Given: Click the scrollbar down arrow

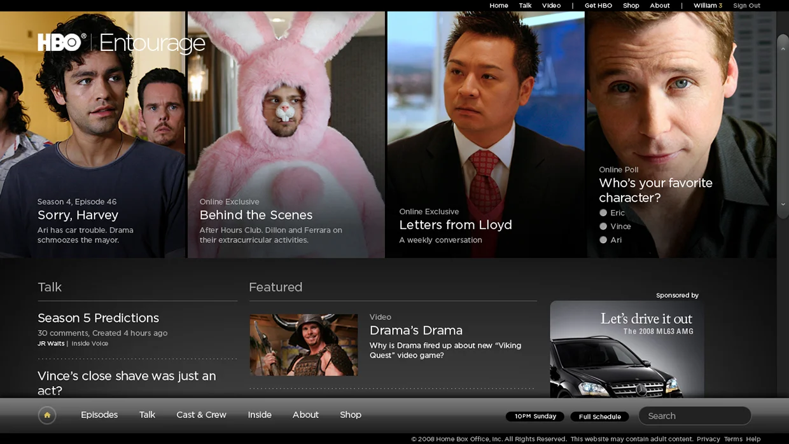Looking at the screenshot, I should (783, 204).
